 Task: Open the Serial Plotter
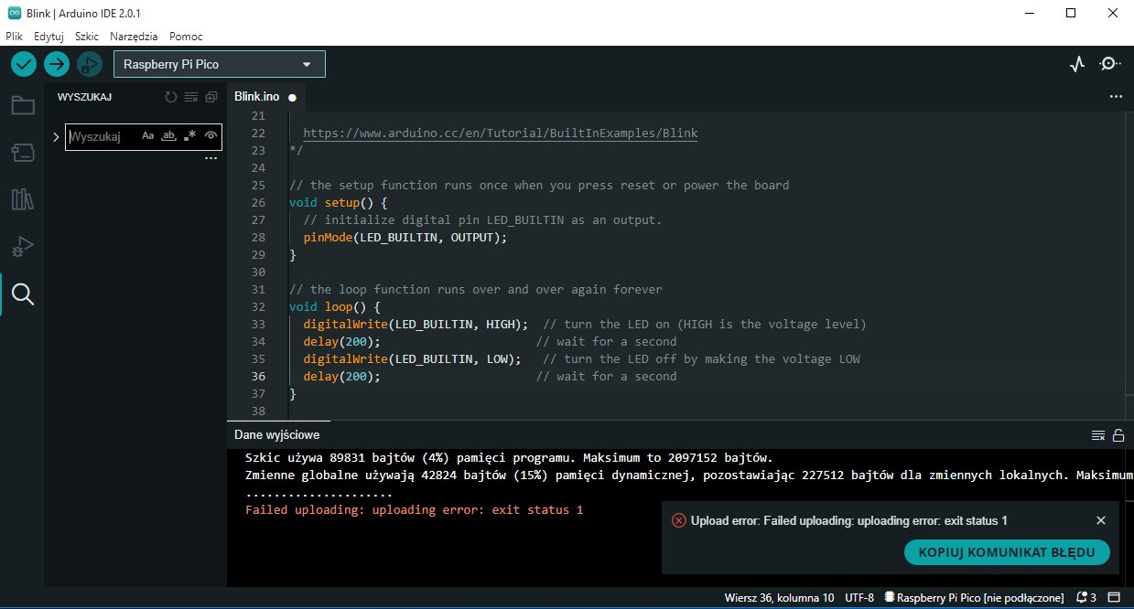(x=1077, y=64)
